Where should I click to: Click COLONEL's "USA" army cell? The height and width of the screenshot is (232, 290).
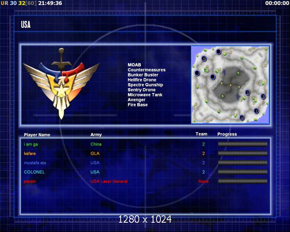click(95, 172)
